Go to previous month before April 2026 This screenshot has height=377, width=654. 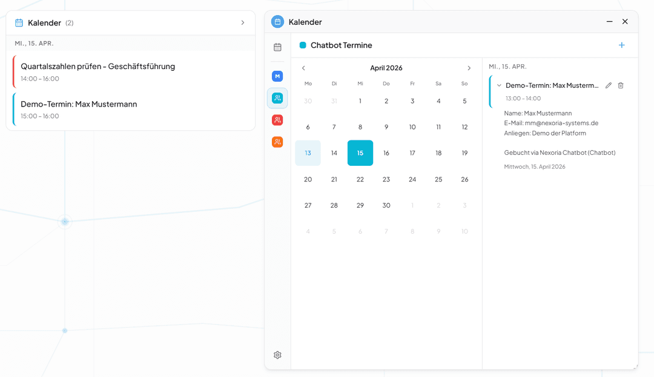point(303,68)
